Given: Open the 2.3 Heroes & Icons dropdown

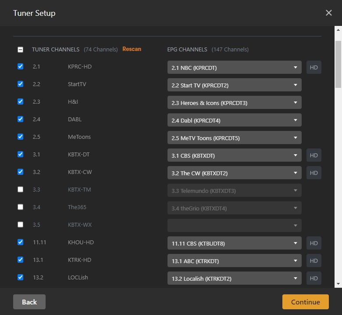Looking at the screenshot, I should 234,102.
